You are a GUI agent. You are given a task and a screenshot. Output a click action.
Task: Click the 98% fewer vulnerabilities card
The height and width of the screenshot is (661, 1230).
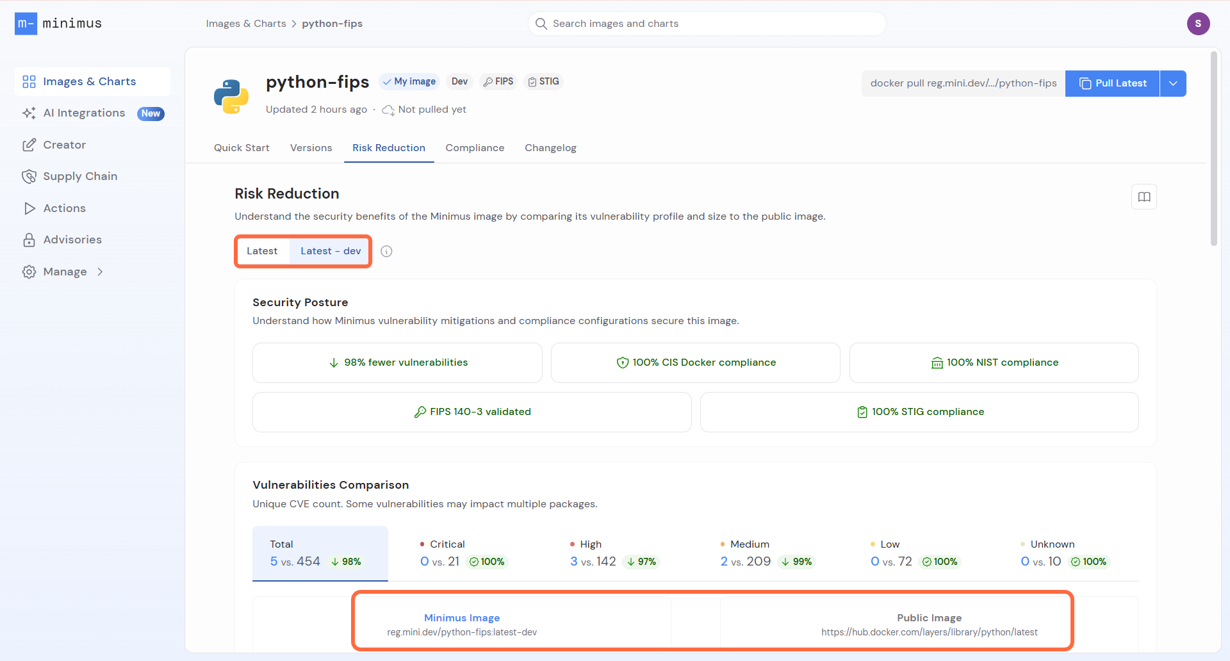pos(397,363)
